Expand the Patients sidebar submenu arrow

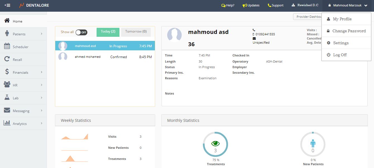tap(42, 34)
